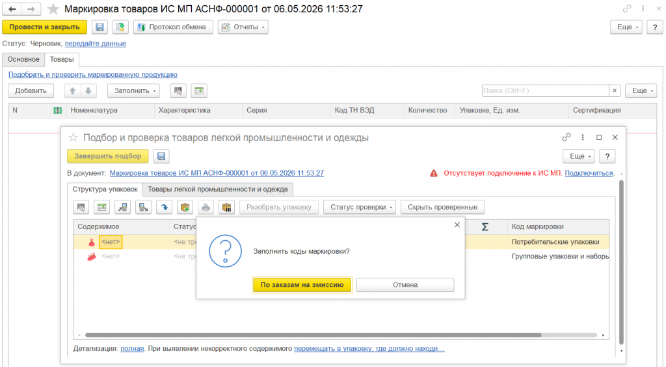
Task: Get link to the selection dialog via chain icon
Action: coord(566,137)
